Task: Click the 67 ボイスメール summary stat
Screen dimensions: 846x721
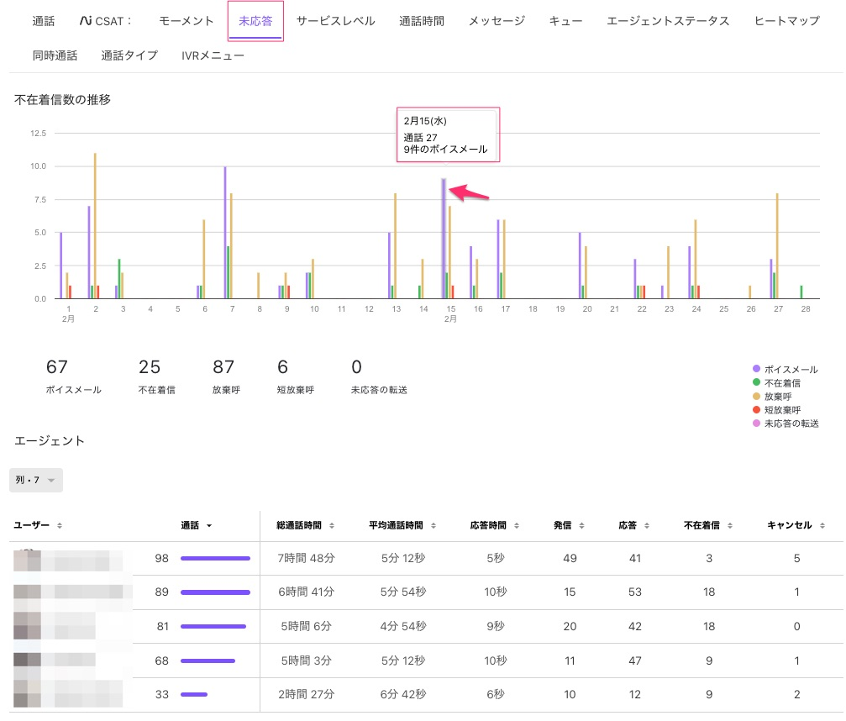Action: click(x=73, y=376)
